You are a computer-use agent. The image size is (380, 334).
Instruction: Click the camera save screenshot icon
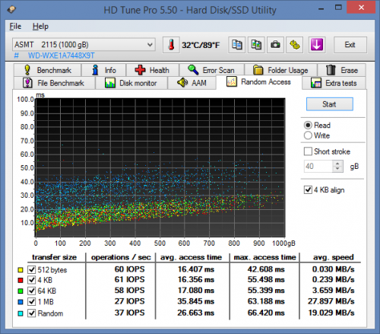pos(275,45)
